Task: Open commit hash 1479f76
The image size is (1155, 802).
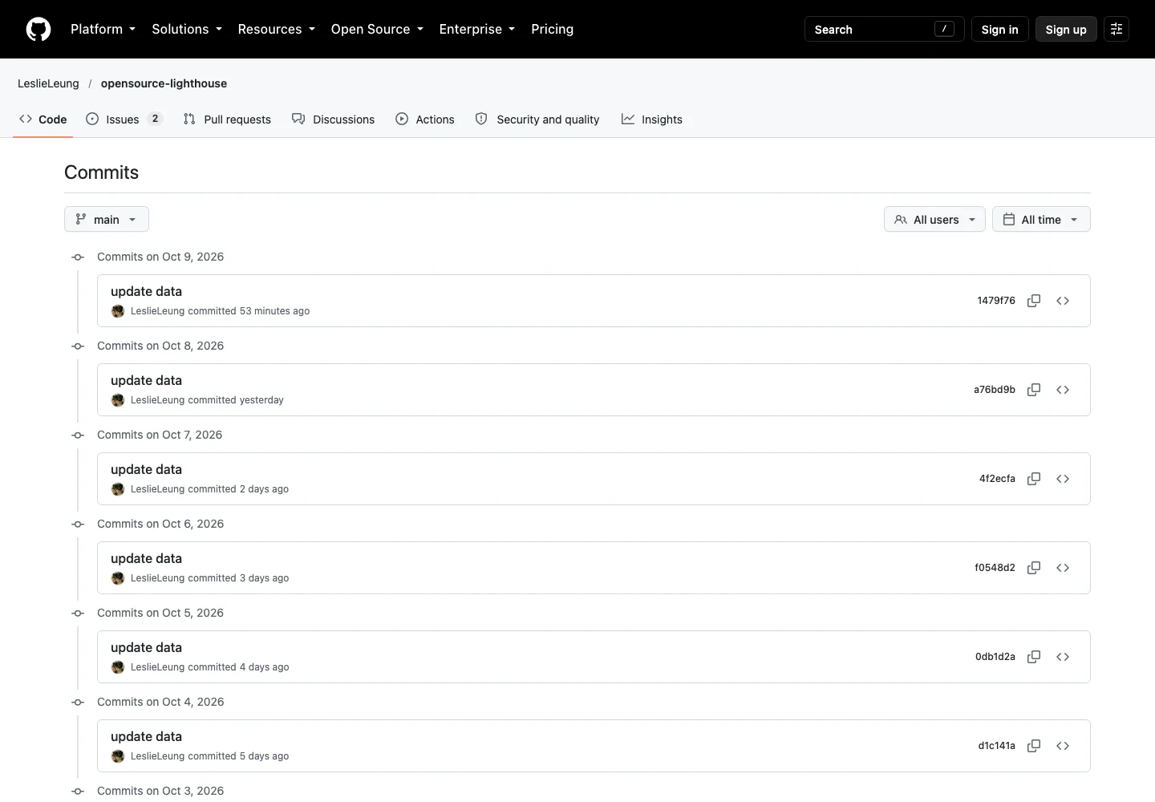Action: pyautogui.click(x=996, y=301)
